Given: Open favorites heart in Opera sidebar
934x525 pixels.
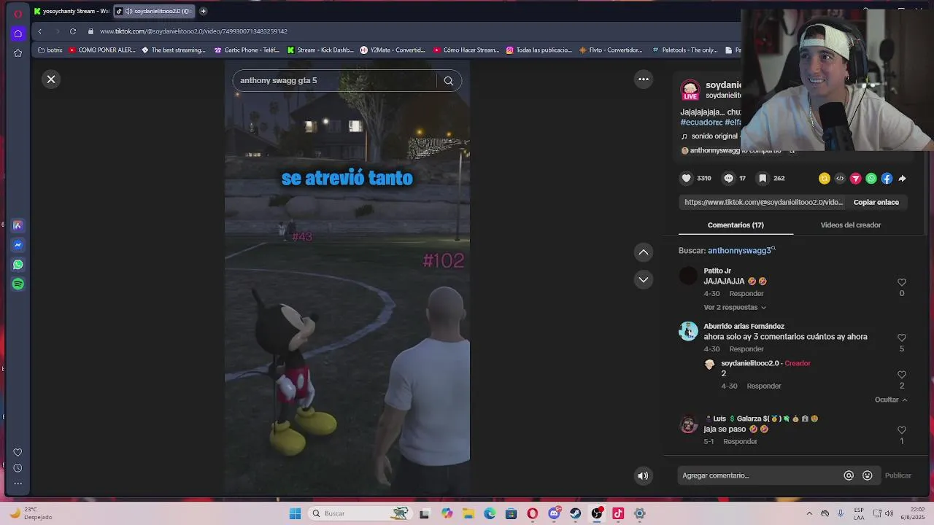Looking at the screenshot, I should coord(18,452).
